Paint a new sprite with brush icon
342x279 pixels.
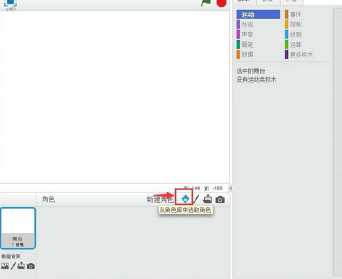196,199
